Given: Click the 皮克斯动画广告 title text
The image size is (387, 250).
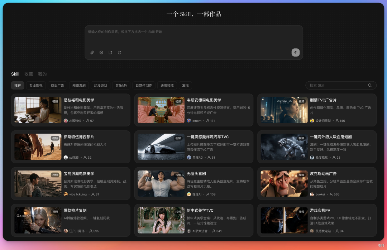Looking at the screenshot, I should [323, 174].
